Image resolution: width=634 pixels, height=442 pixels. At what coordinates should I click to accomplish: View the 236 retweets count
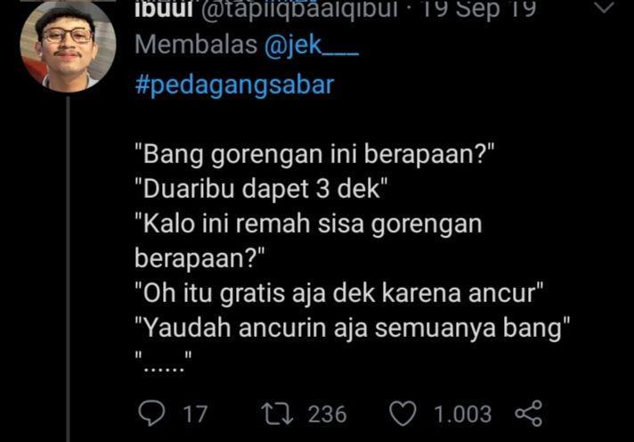[327, 414]
